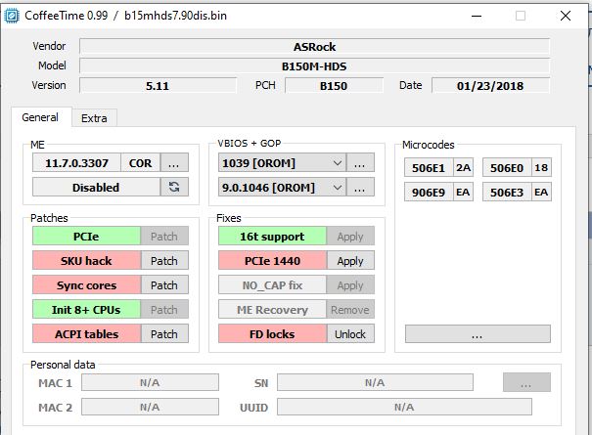The image size is (592, 435).
Task: Click the ME Recovery label
Action: click(272, 310)
